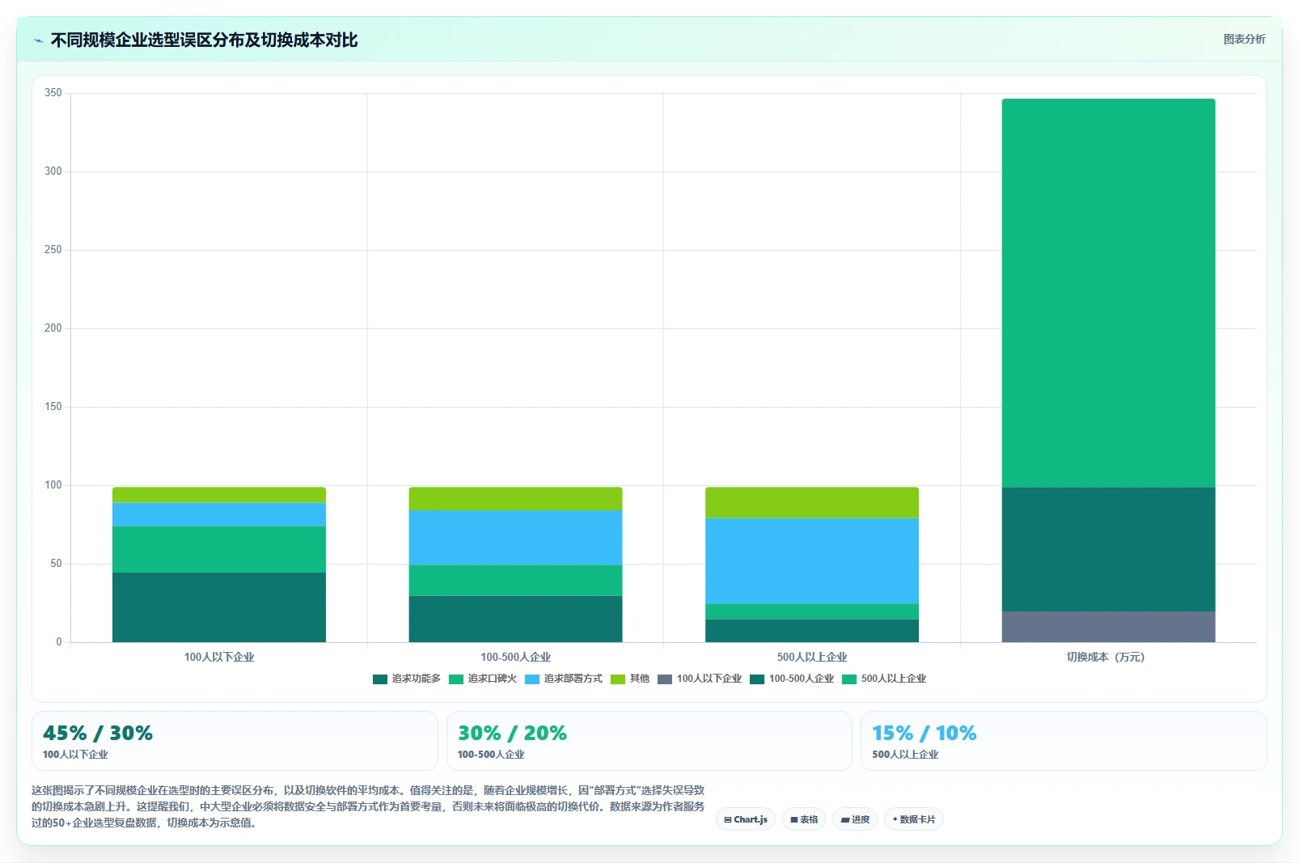Click the 100-500人企业 x-axis label under the bar
Viewport: 1299px width, 863px height.
515,657
